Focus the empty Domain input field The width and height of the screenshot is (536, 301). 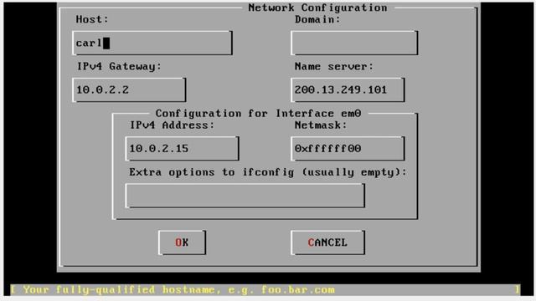click(354, 43)
